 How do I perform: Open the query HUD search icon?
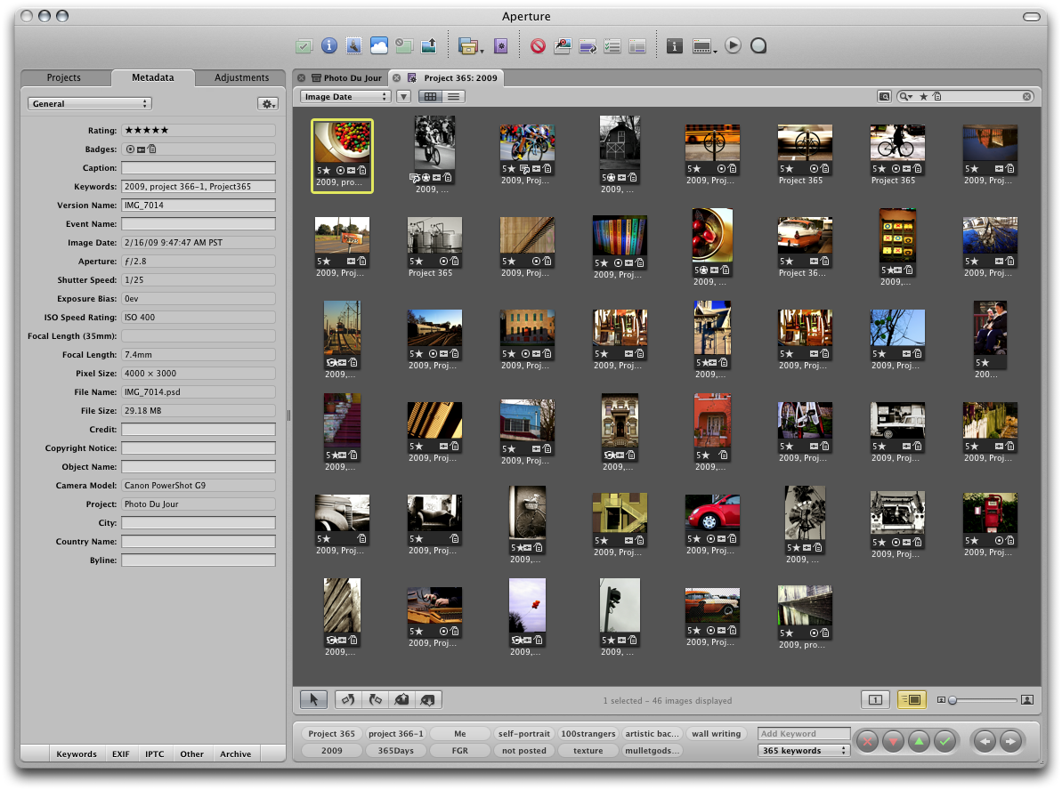pyautogui.click(x=884, y=96)
